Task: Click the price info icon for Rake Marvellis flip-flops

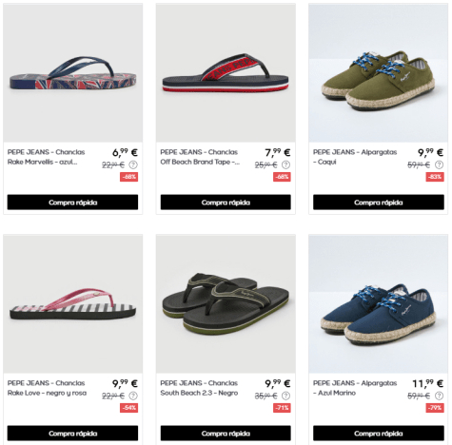Action: (133, 164)
